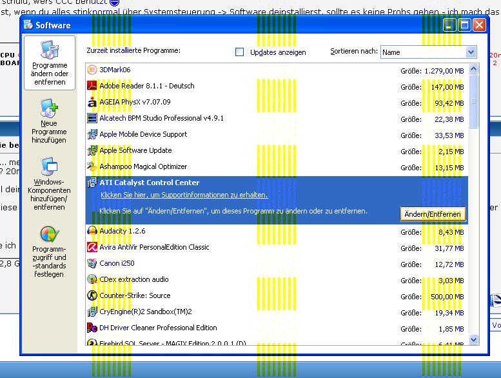
Task: Select Counter-Strike: Source entry
Action: click(x=277, y=295)
